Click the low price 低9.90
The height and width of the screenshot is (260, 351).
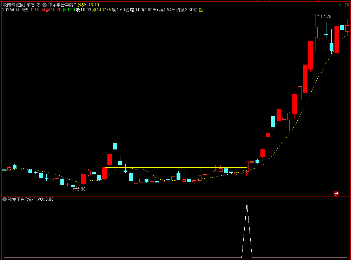point(69,10)
